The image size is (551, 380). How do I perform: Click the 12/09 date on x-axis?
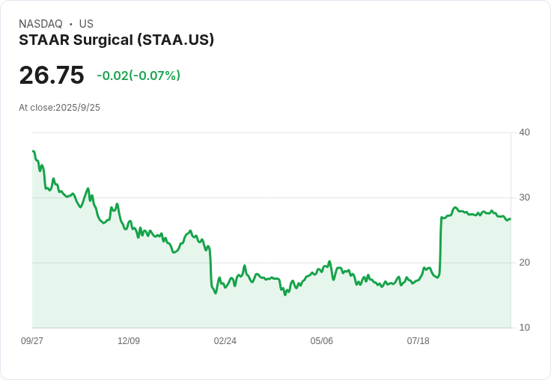[x=129, y=341]
